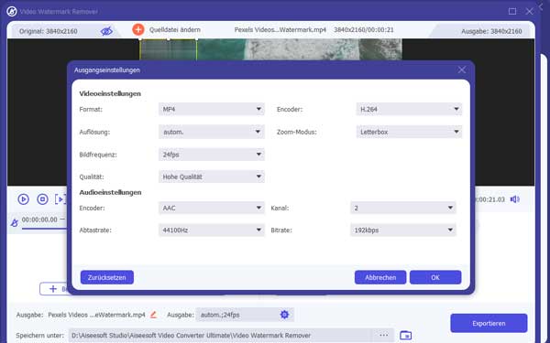This screenshot has width=550, height=343.
Task: Click the file name Pexels Videos...Watermark.mp4 at top
Action: point(280,30)
